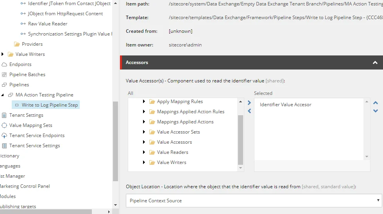Collapse the MA Action Testing Pipeline node

[x=2, y=95]
